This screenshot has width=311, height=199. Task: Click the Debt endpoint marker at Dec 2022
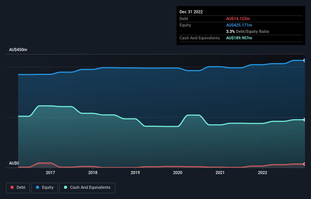coord(305,164)
